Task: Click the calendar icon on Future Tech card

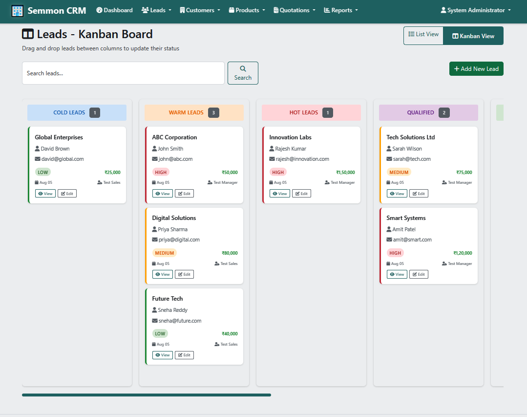Action: coord(154,344)
